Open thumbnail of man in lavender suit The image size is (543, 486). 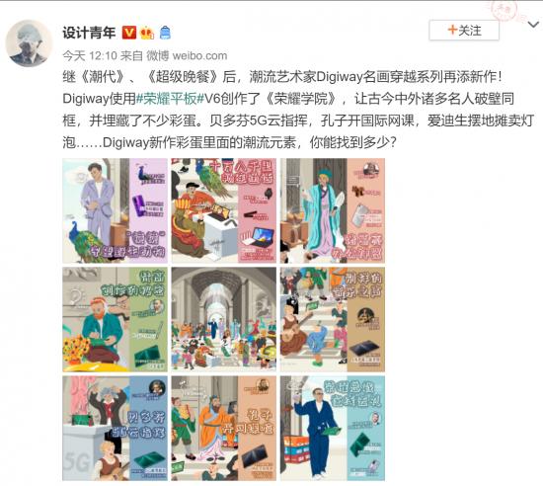115,210
